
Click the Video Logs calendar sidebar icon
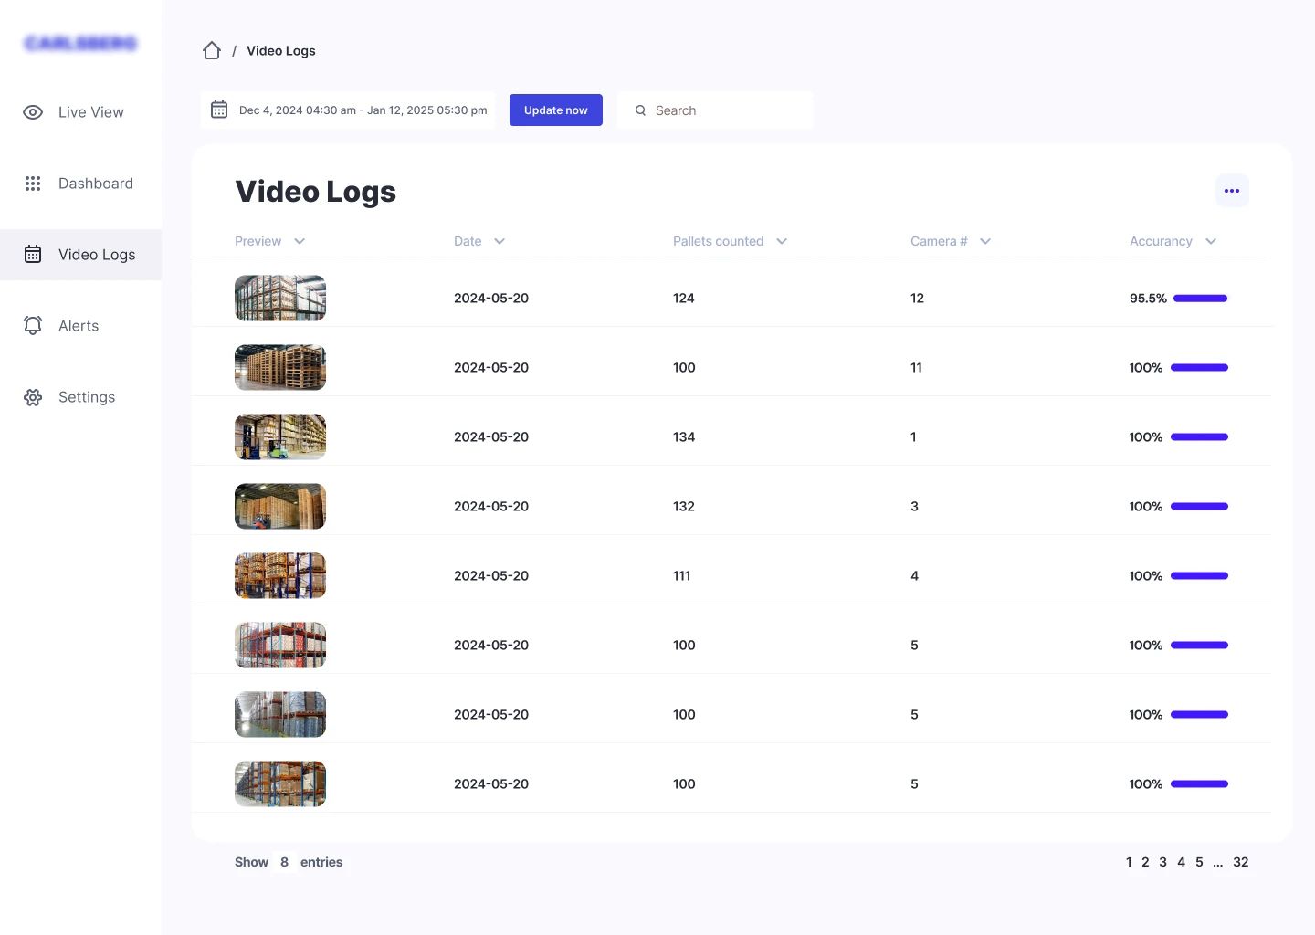pyautogui.click(x=33, y=255)
